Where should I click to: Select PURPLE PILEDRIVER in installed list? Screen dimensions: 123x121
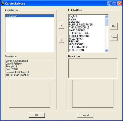tap(87, 25)
